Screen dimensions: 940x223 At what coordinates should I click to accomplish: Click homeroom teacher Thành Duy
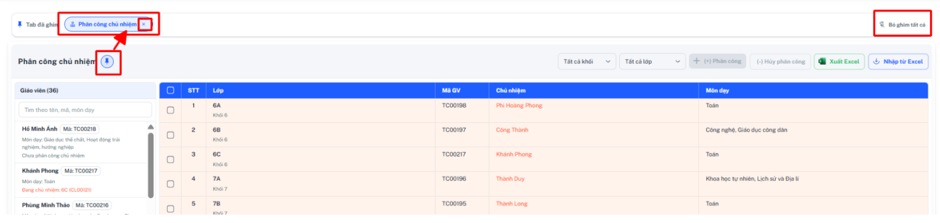coord(510,179)
